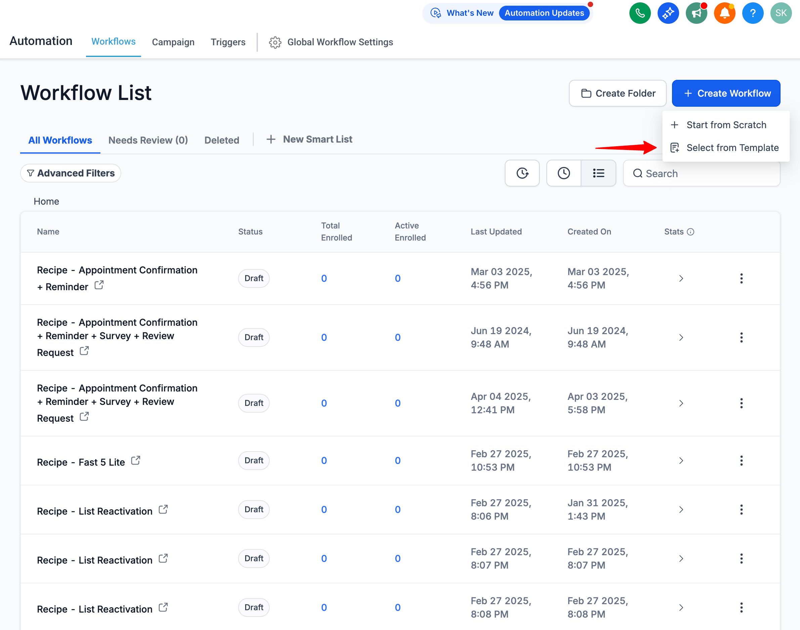Open three-dot menu for Recipe - Fast 5 Lite
The image size is (800, 630).
pos(741,460)
